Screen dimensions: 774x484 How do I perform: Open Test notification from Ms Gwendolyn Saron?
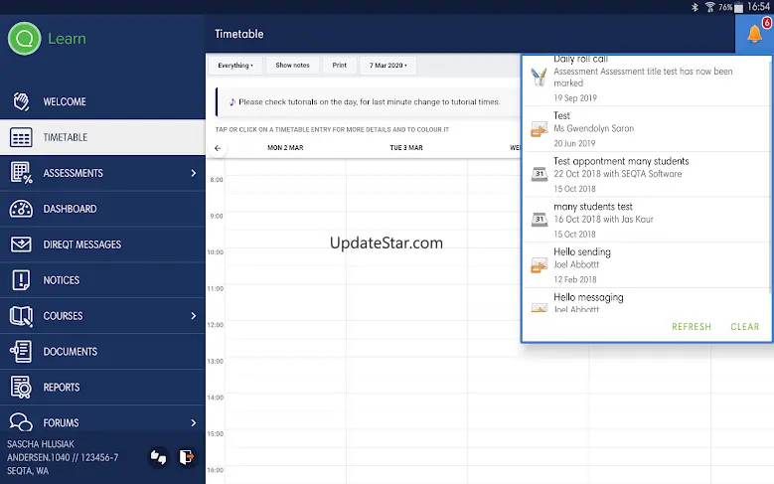tap(647, 129)
